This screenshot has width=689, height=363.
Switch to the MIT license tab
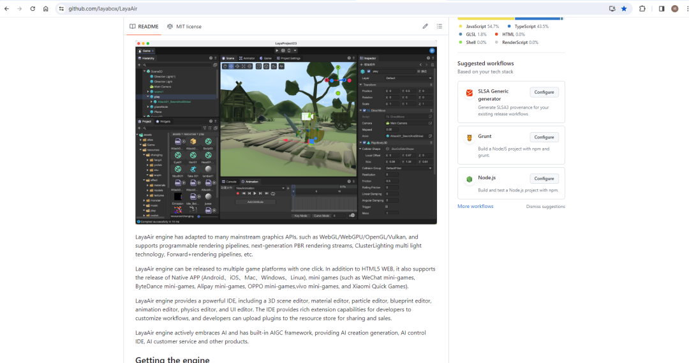184,26
